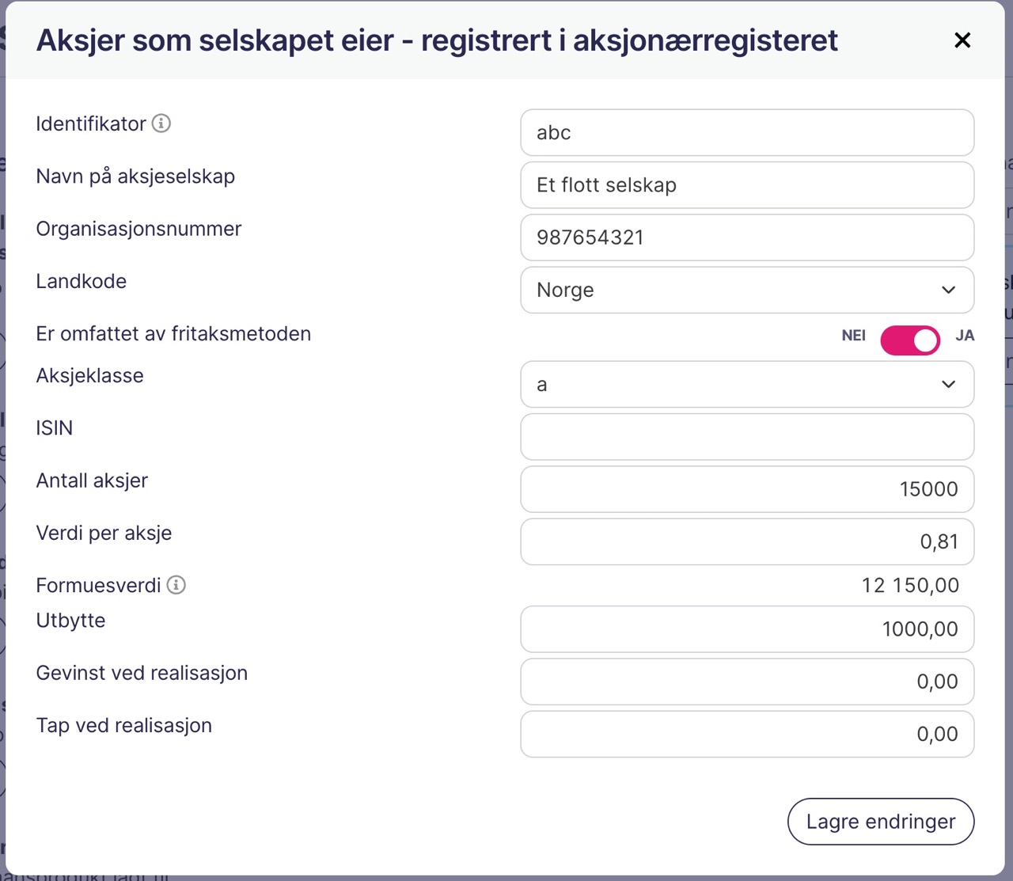The image size is (1013, 881).
Task: Click the Verdi per aksje field
Action: pyautogui.click(x=746, y=541)
